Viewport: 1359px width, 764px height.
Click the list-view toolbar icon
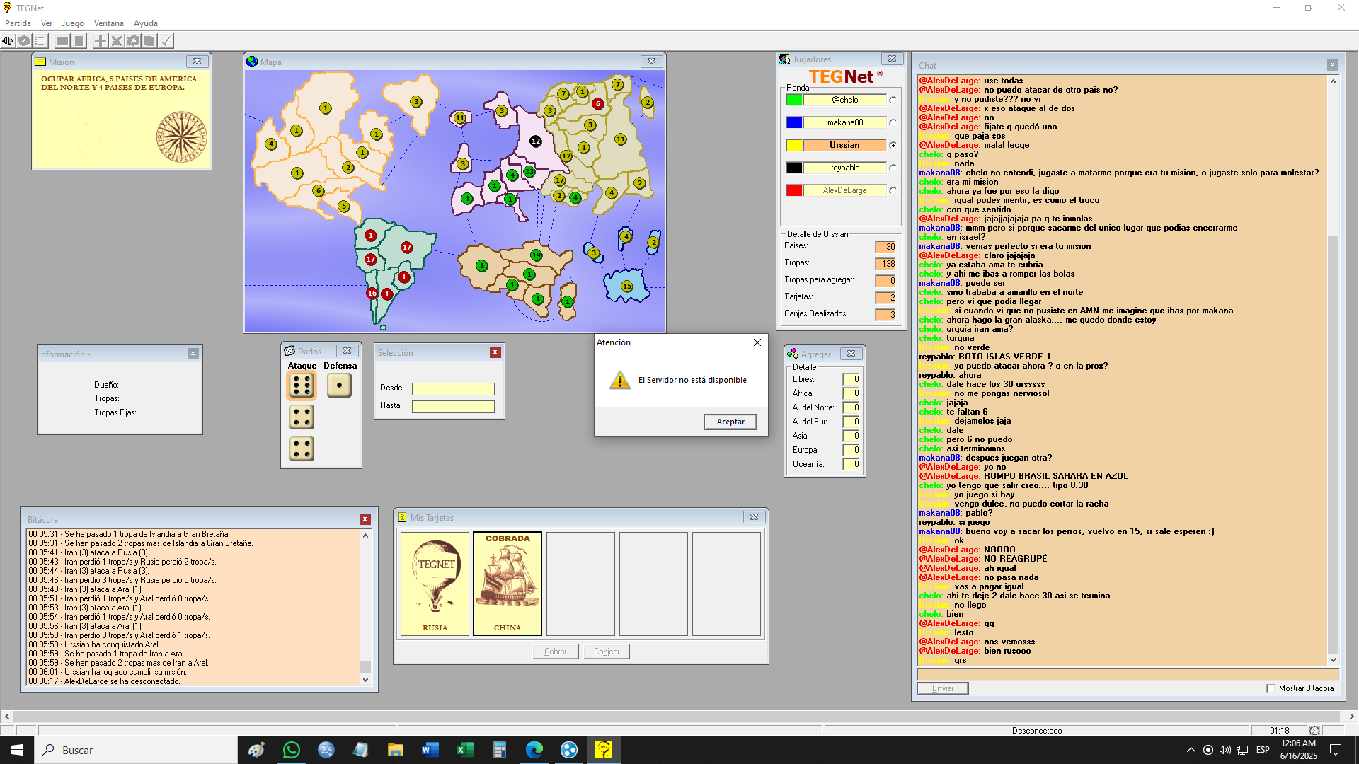coord(40,41)
